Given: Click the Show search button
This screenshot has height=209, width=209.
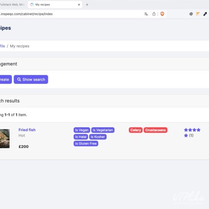Looking at the screenshot, I should (x=31, y=79).
